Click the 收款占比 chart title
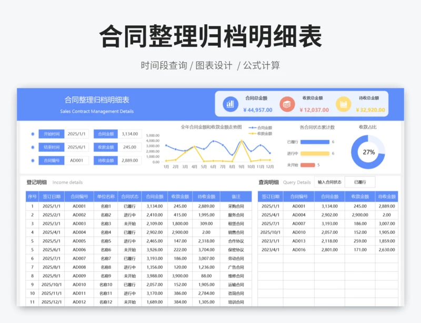The height and width of the screenshot is (323, 421). coord(367,127)
